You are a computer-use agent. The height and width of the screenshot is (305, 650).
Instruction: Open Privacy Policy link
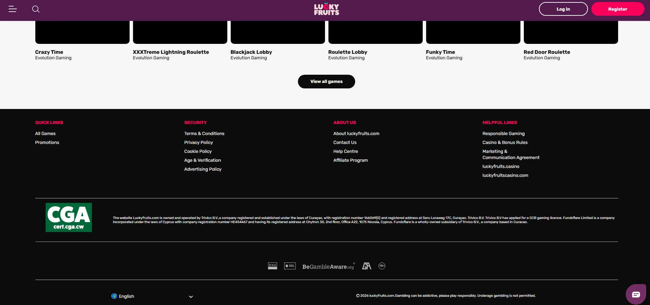click(198, 143)
